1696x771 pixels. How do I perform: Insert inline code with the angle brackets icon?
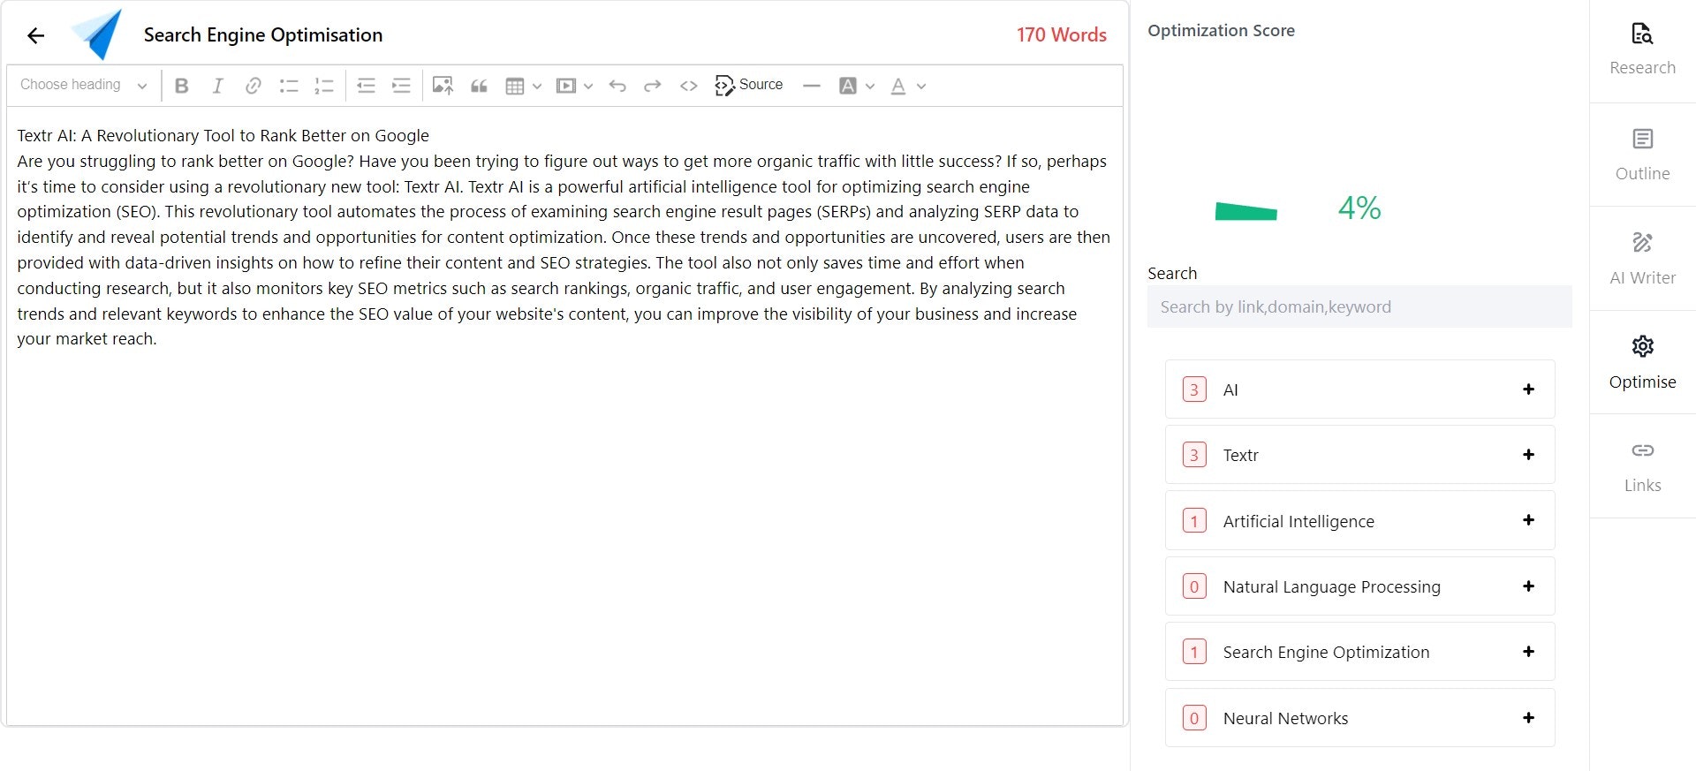689,86
